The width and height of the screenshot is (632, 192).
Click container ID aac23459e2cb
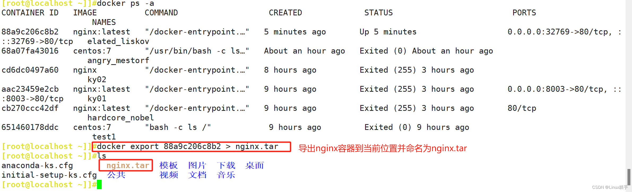click(30, 89)
